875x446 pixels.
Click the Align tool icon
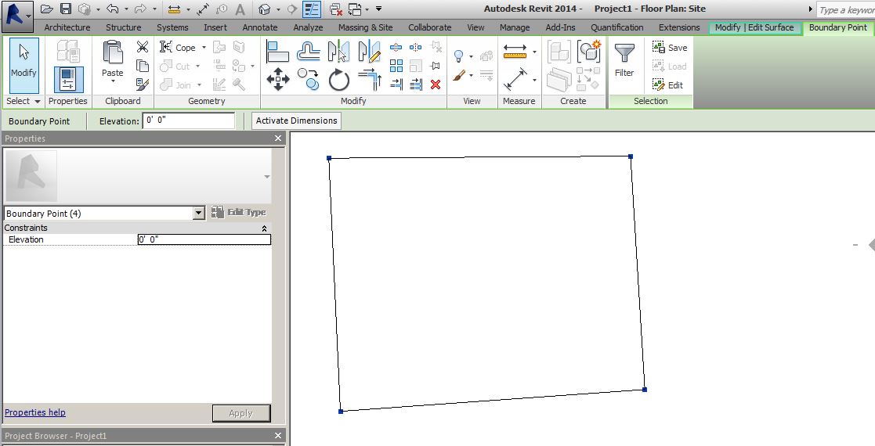coord(277,52)
